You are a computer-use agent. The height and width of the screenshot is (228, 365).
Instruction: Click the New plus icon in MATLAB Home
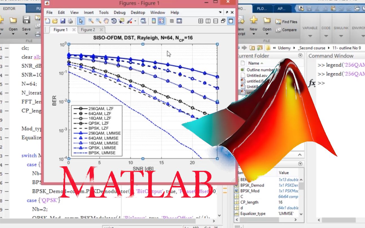(254, 20)
